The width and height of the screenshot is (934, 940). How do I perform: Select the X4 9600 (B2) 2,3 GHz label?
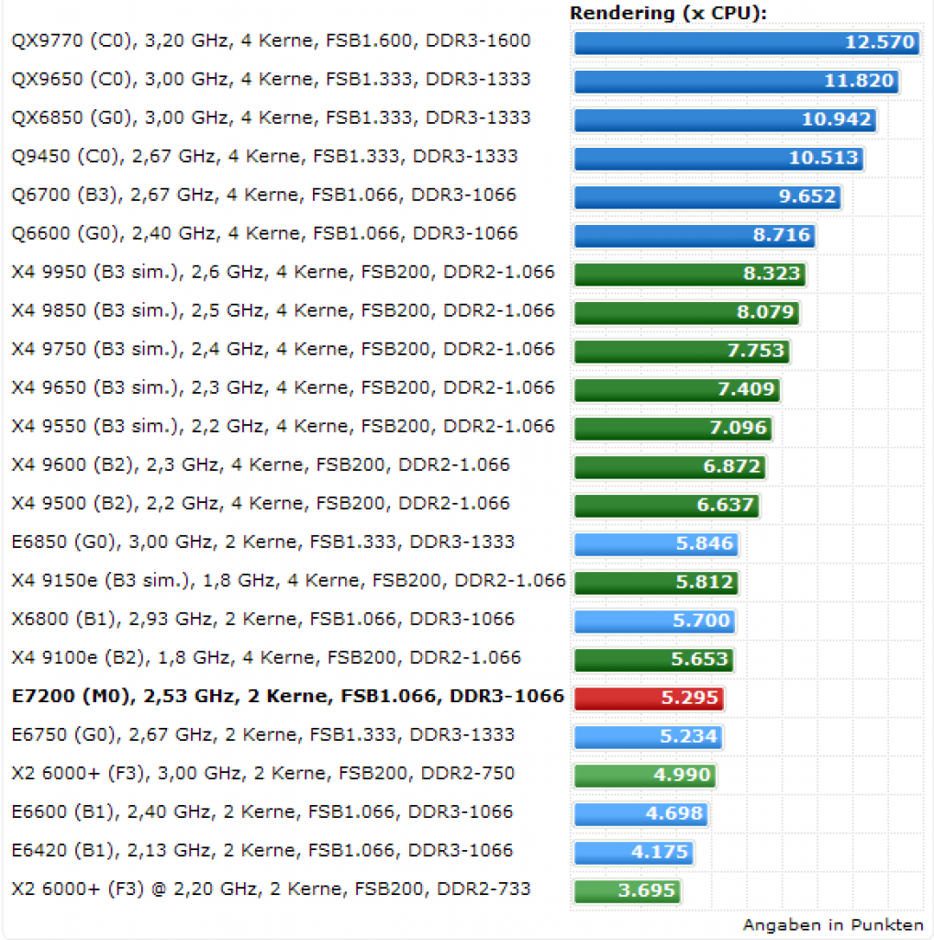(x=261, y=465)
